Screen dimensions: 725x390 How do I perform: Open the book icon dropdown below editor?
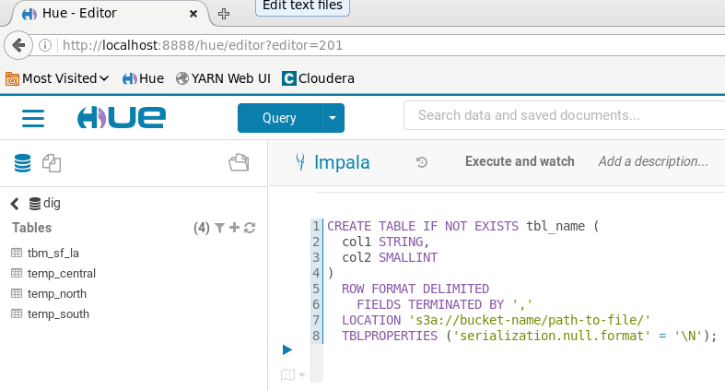[x=293, y=374]
